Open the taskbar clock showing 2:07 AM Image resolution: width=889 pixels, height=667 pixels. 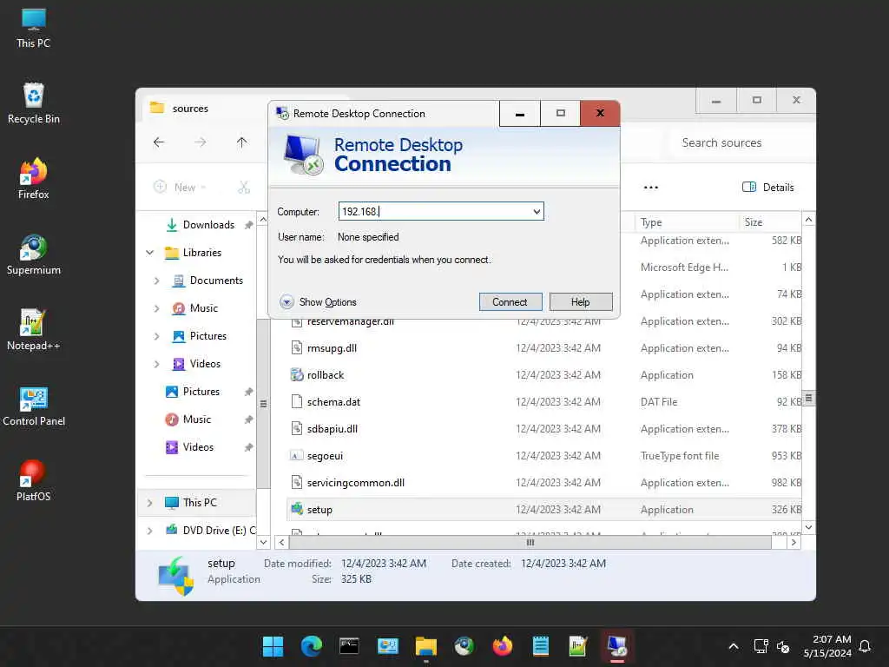(x=826, y=646)
